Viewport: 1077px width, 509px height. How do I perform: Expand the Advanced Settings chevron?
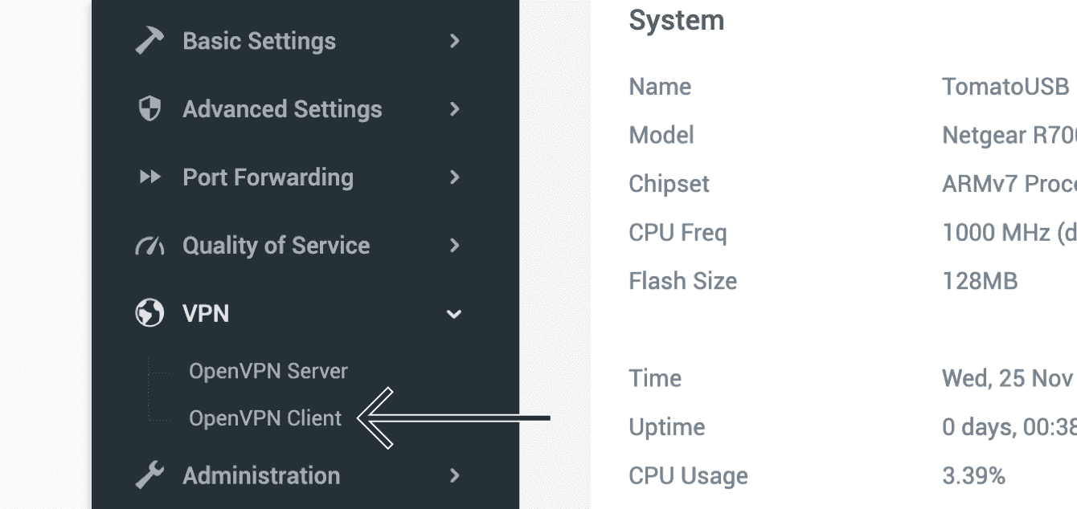click(x=455, y=109)
